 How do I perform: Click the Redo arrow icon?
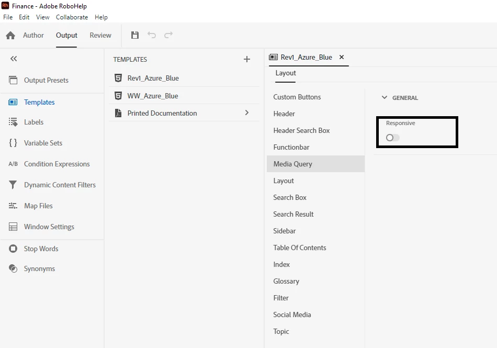pos(168,35)
